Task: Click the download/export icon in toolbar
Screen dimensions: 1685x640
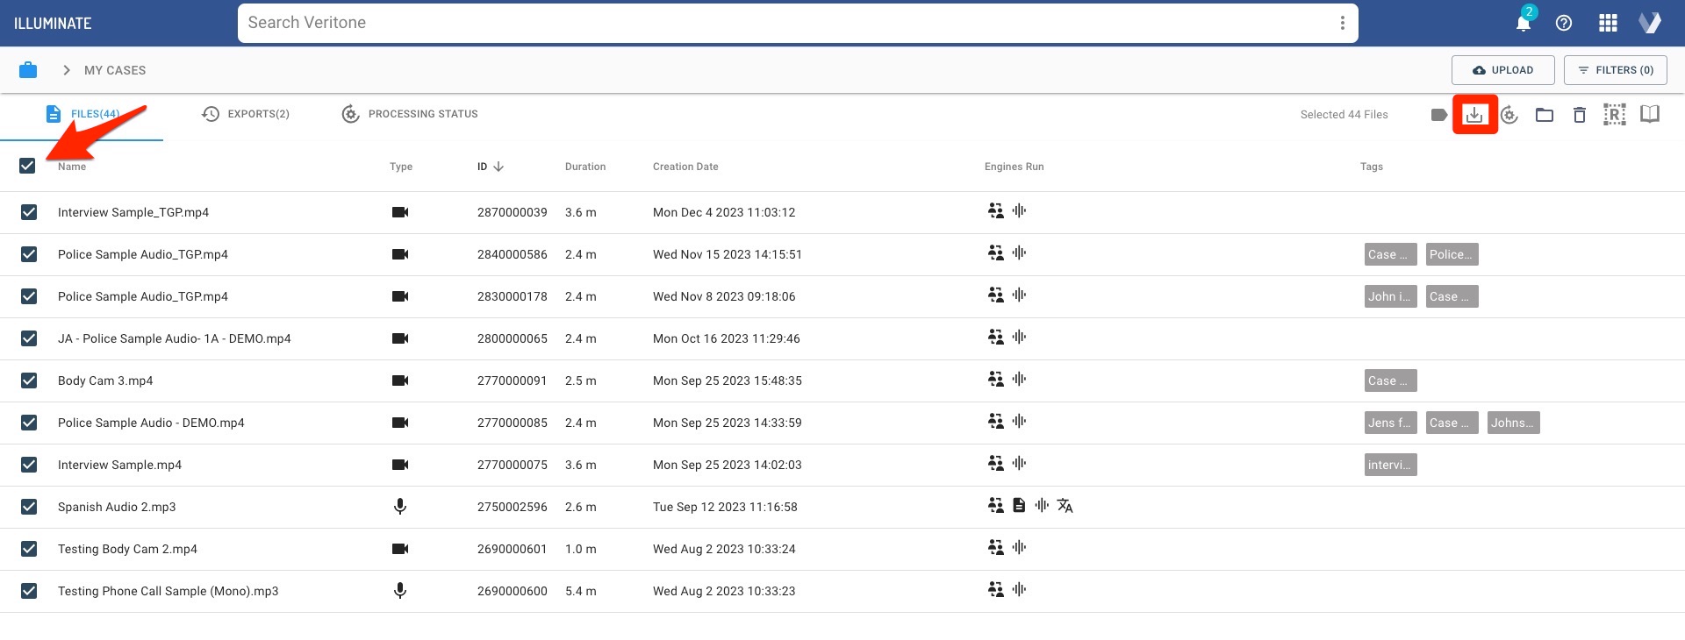Action: [x=1474, y=115]
